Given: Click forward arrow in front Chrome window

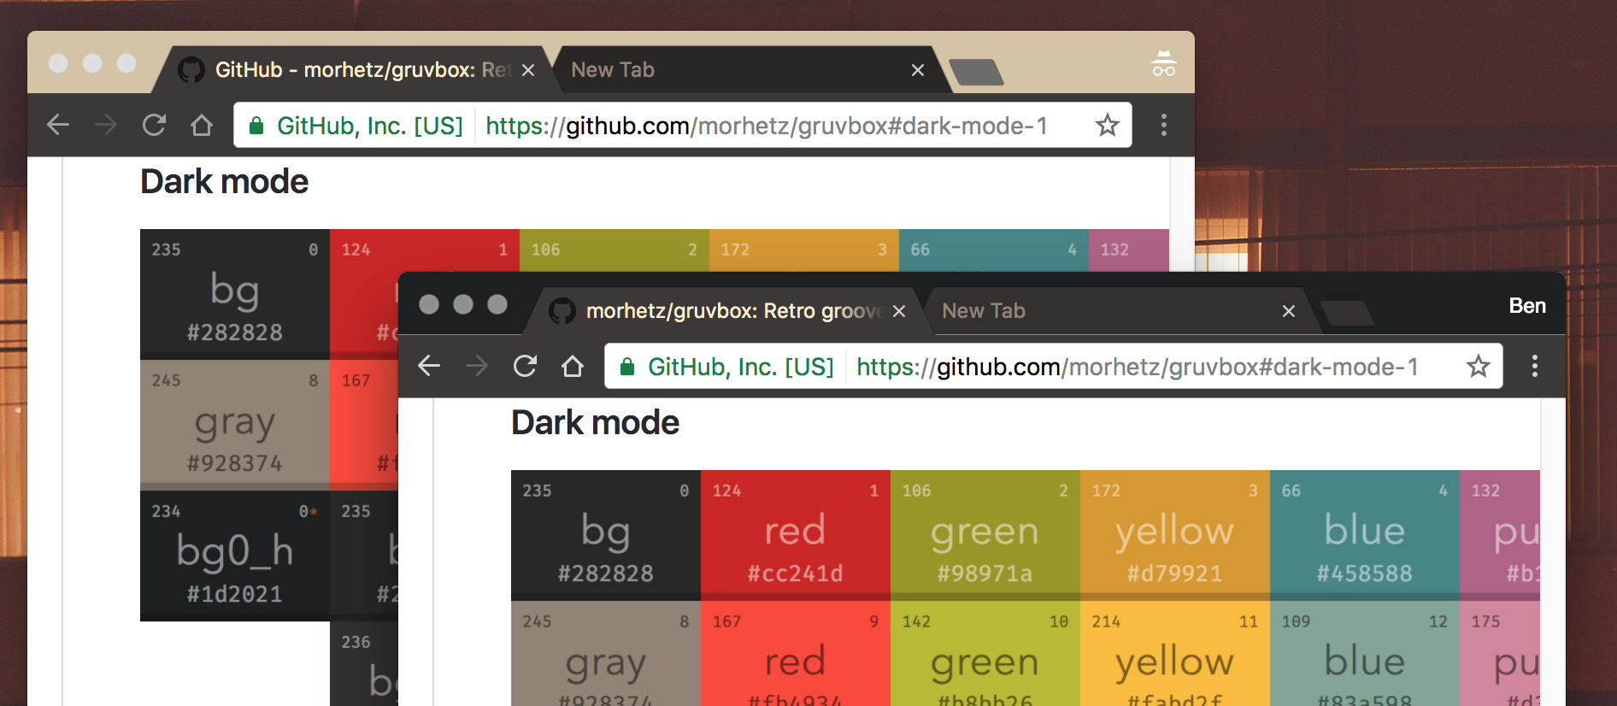Looking at the screenshot, I should (x=477, y=366).
